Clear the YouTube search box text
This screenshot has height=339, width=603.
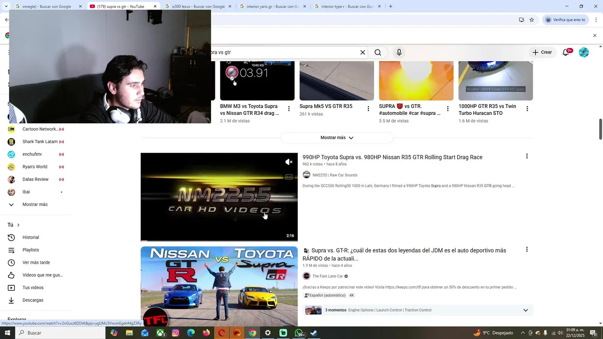(x=363, y=52)
